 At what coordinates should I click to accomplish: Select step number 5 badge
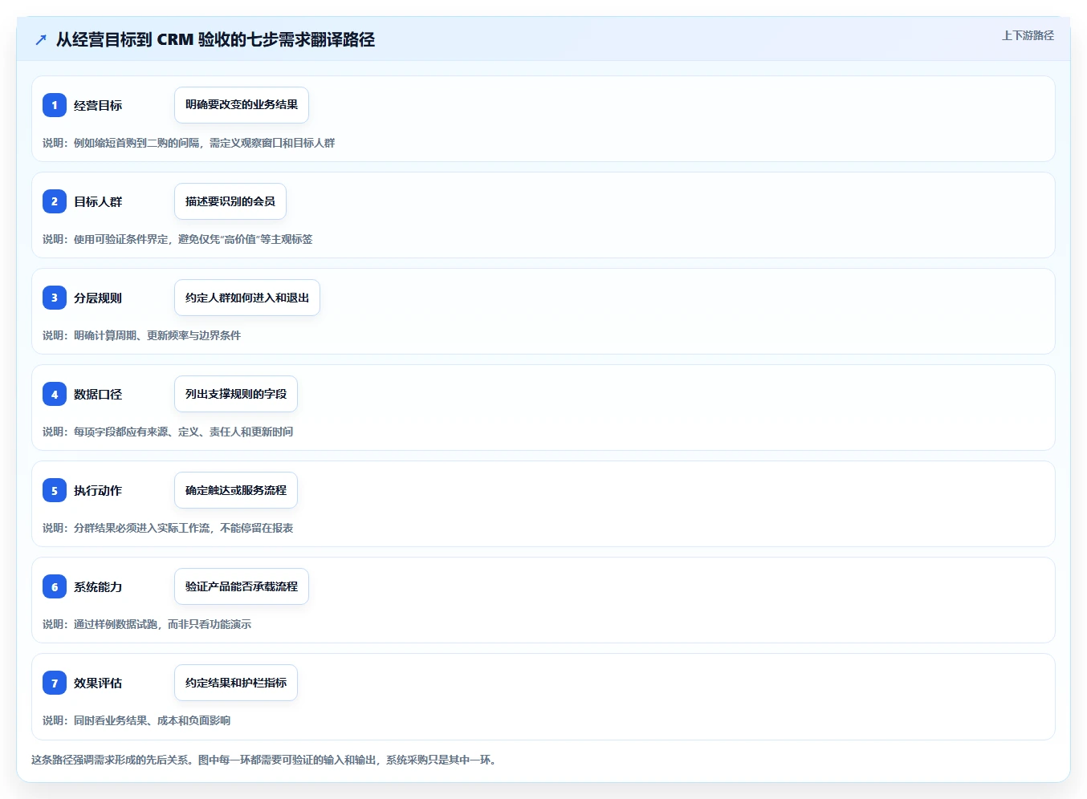pos(55,490)
